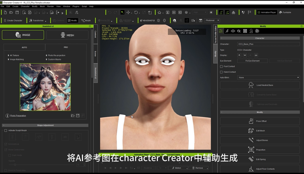Open the Headshot 2 plugin button
Image resolution: width=304 pixels, height=174 pixels.
pos(147,20)
